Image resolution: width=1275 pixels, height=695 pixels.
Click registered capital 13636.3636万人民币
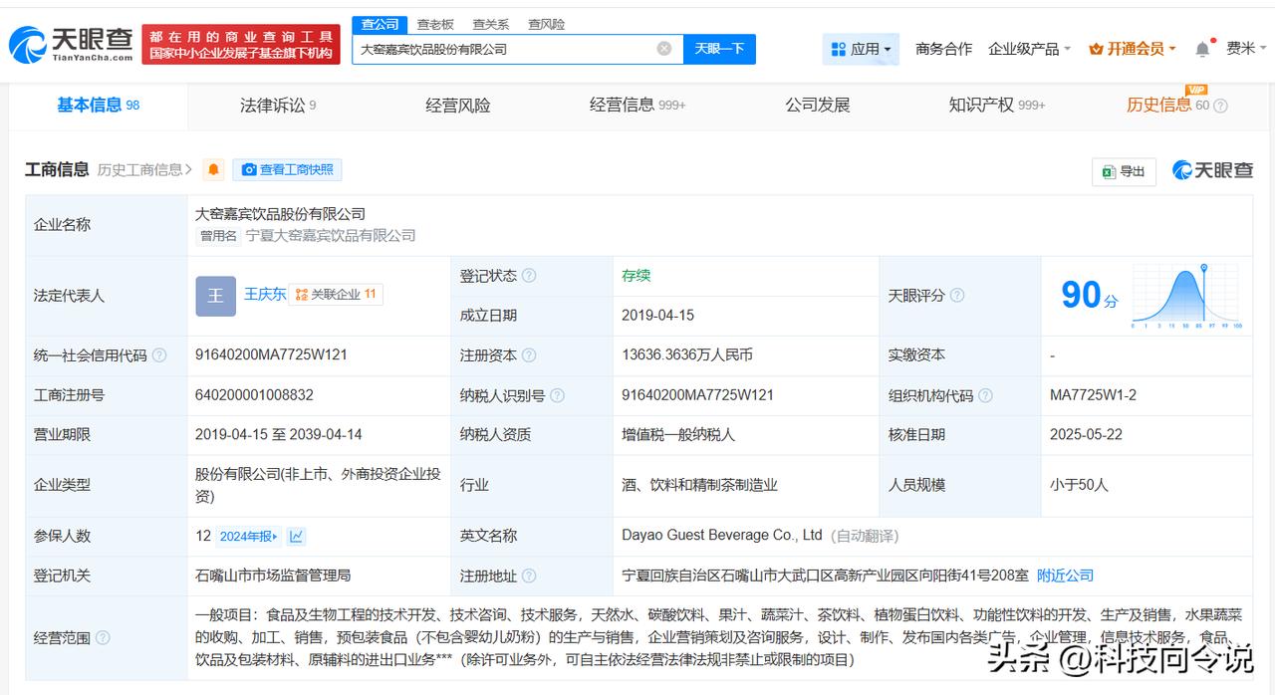pyautogui.click(x=687, y=355)
